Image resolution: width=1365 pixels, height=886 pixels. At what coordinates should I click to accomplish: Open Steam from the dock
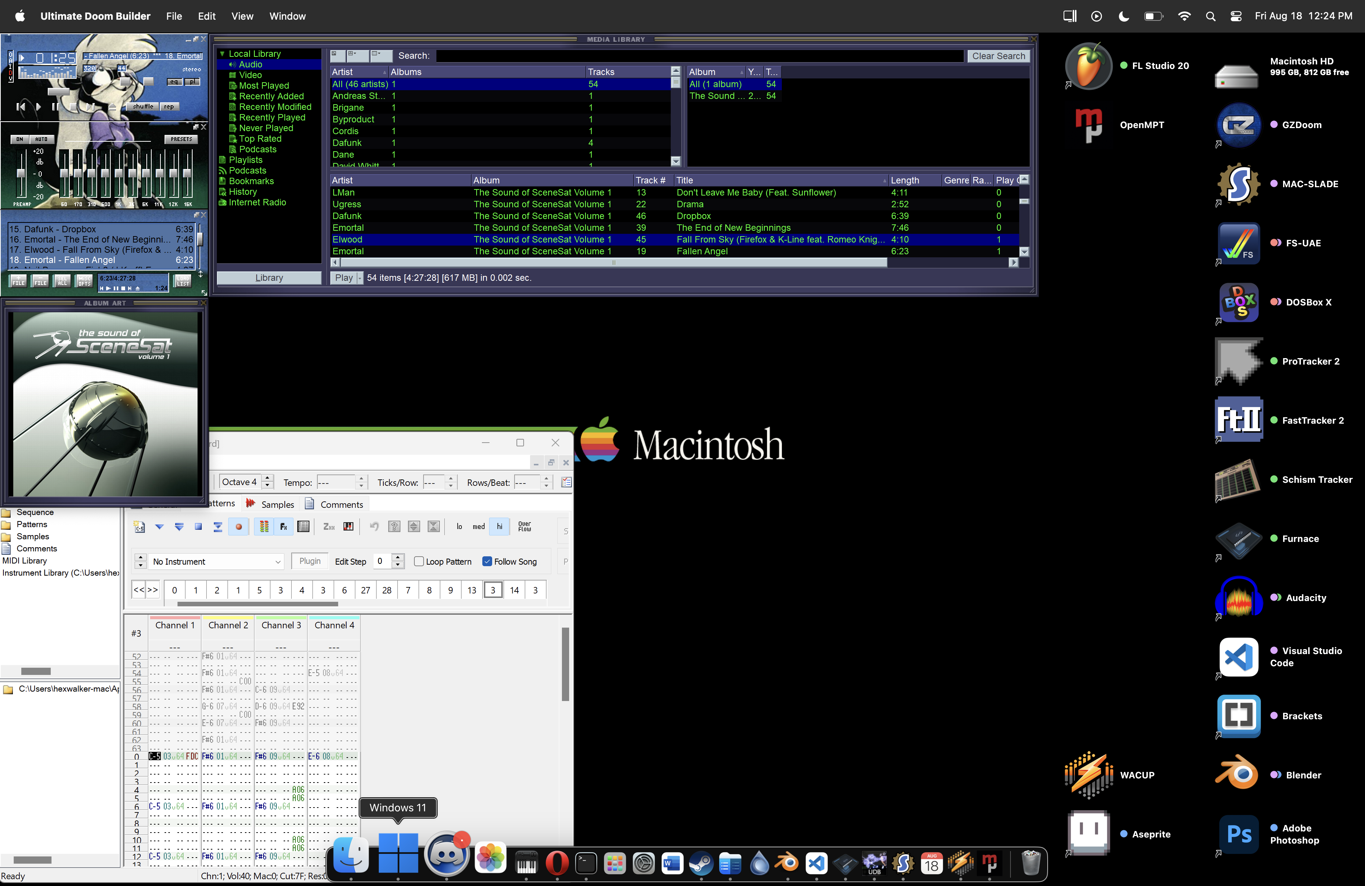(x=701, y=864)
